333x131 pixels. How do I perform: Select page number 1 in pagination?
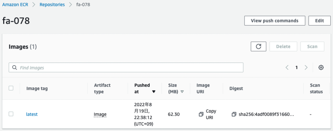coord(297,68)
